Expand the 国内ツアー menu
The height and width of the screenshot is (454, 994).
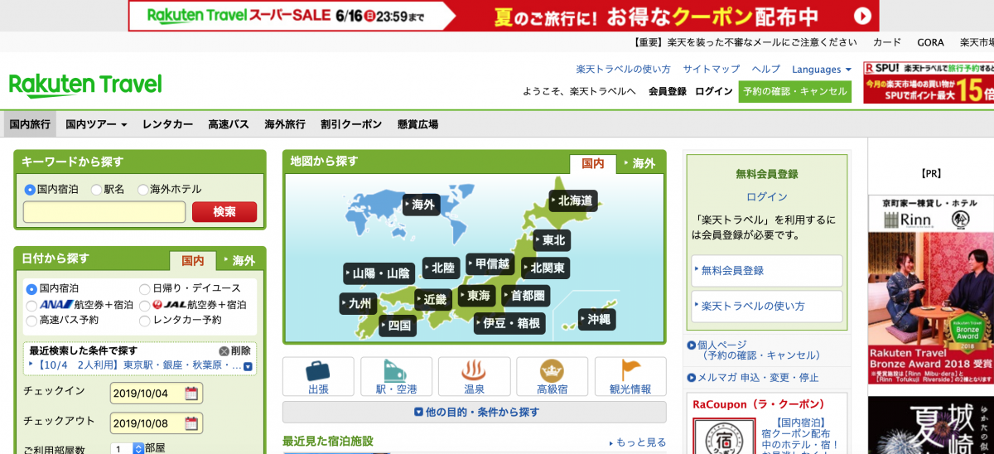[96, 124]
